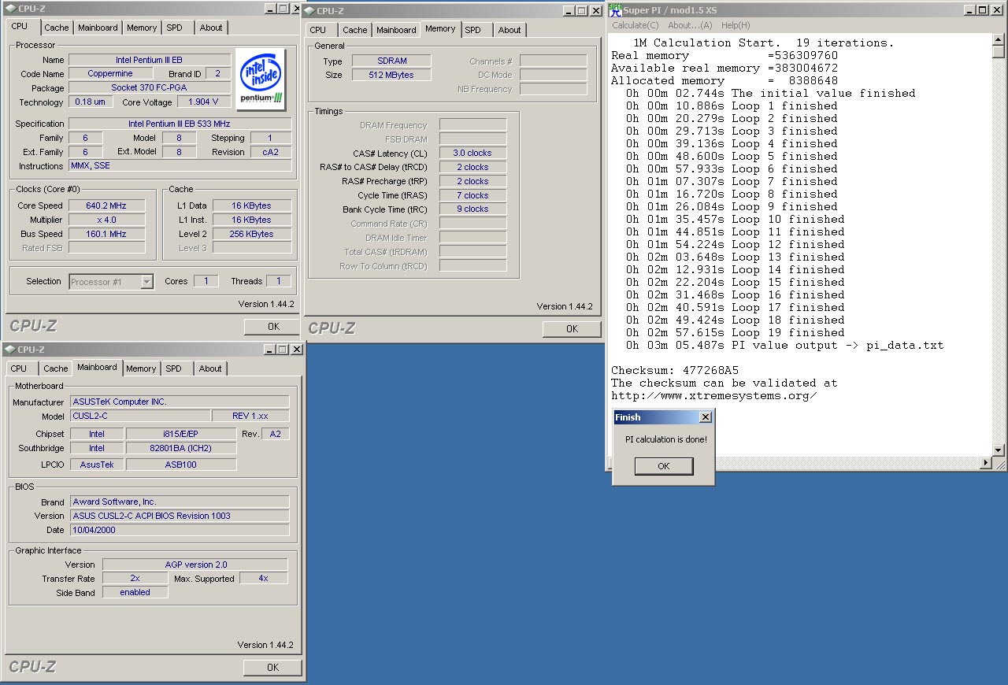The width and height of the screenshot is (1008, 685).
Task: Switch to the CPU tab in the Mainboard window
Action: [x=19, y=368]
